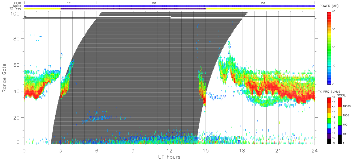Click the Range Gate tick label "80"
Screen dimensions: 354x163
pos(17,39)
